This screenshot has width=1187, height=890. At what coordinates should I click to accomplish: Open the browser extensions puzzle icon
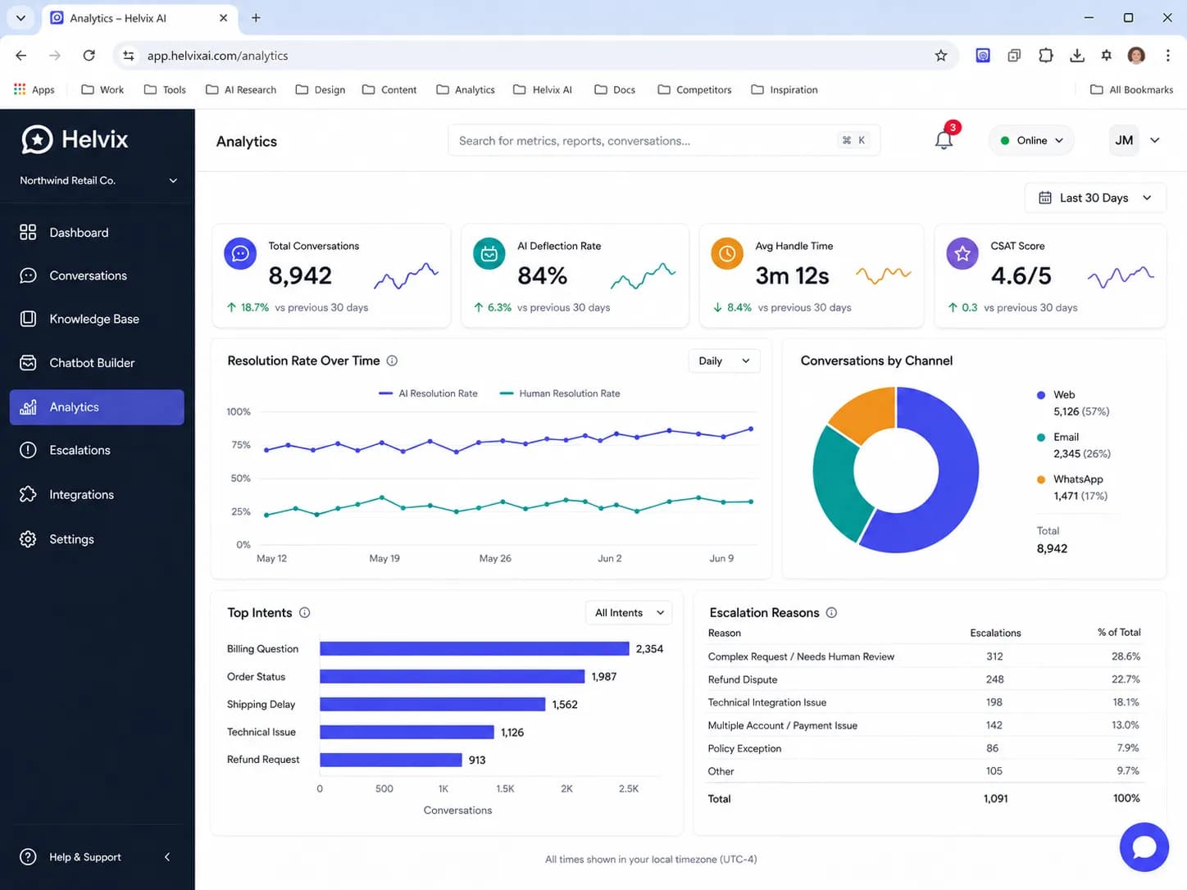point(1045,56)
